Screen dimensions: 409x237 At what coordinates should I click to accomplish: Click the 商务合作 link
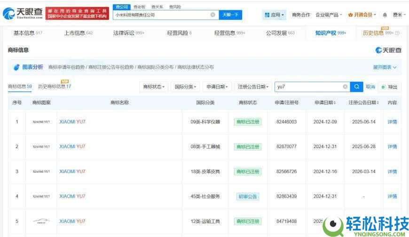pyautogui.click(x=301, y=15)
